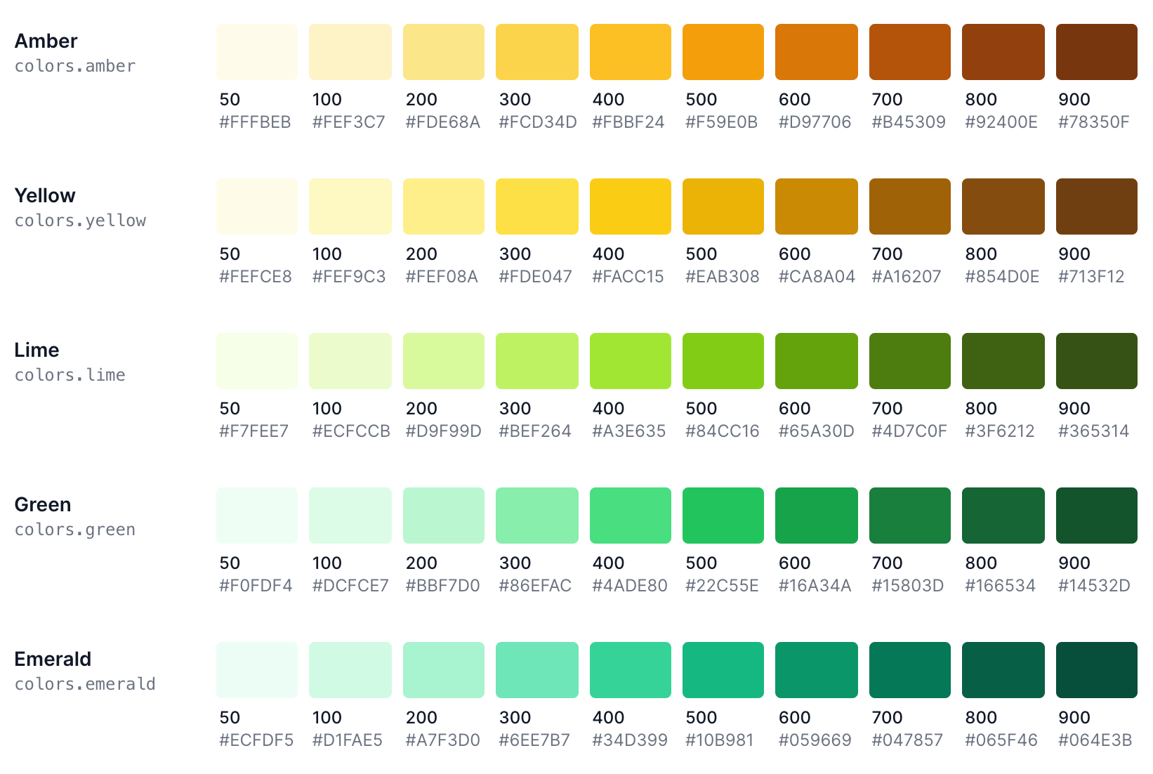
Task: Select the colors.lime code label
Action: (70, 375)
